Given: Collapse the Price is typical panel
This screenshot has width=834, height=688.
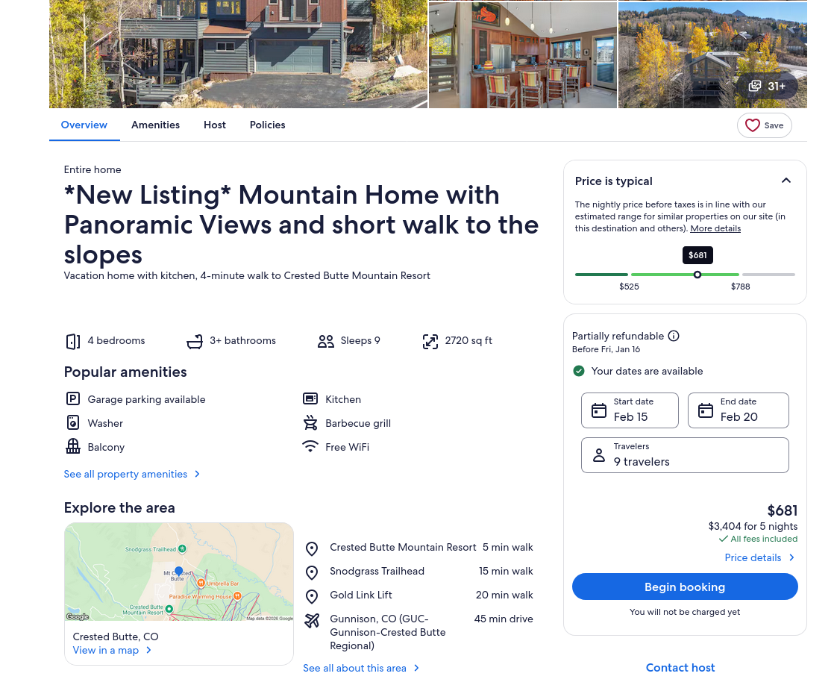Looking at the screenshot, I should point(786,181).
